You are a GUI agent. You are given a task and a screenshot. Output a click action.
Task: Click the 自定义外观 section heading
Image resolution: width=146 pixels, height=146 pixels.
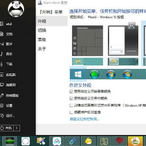[80, 85]
